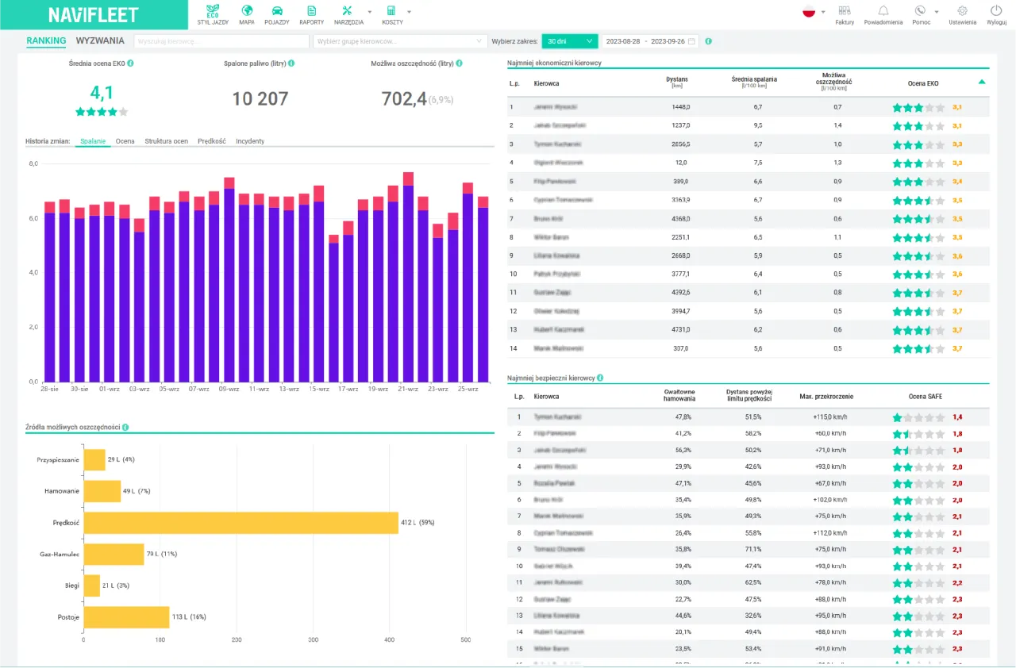This screenshot has width=1016, height=668.
Task: Open the Powiadomienia bell icon
Action: (x=883, y=11)
